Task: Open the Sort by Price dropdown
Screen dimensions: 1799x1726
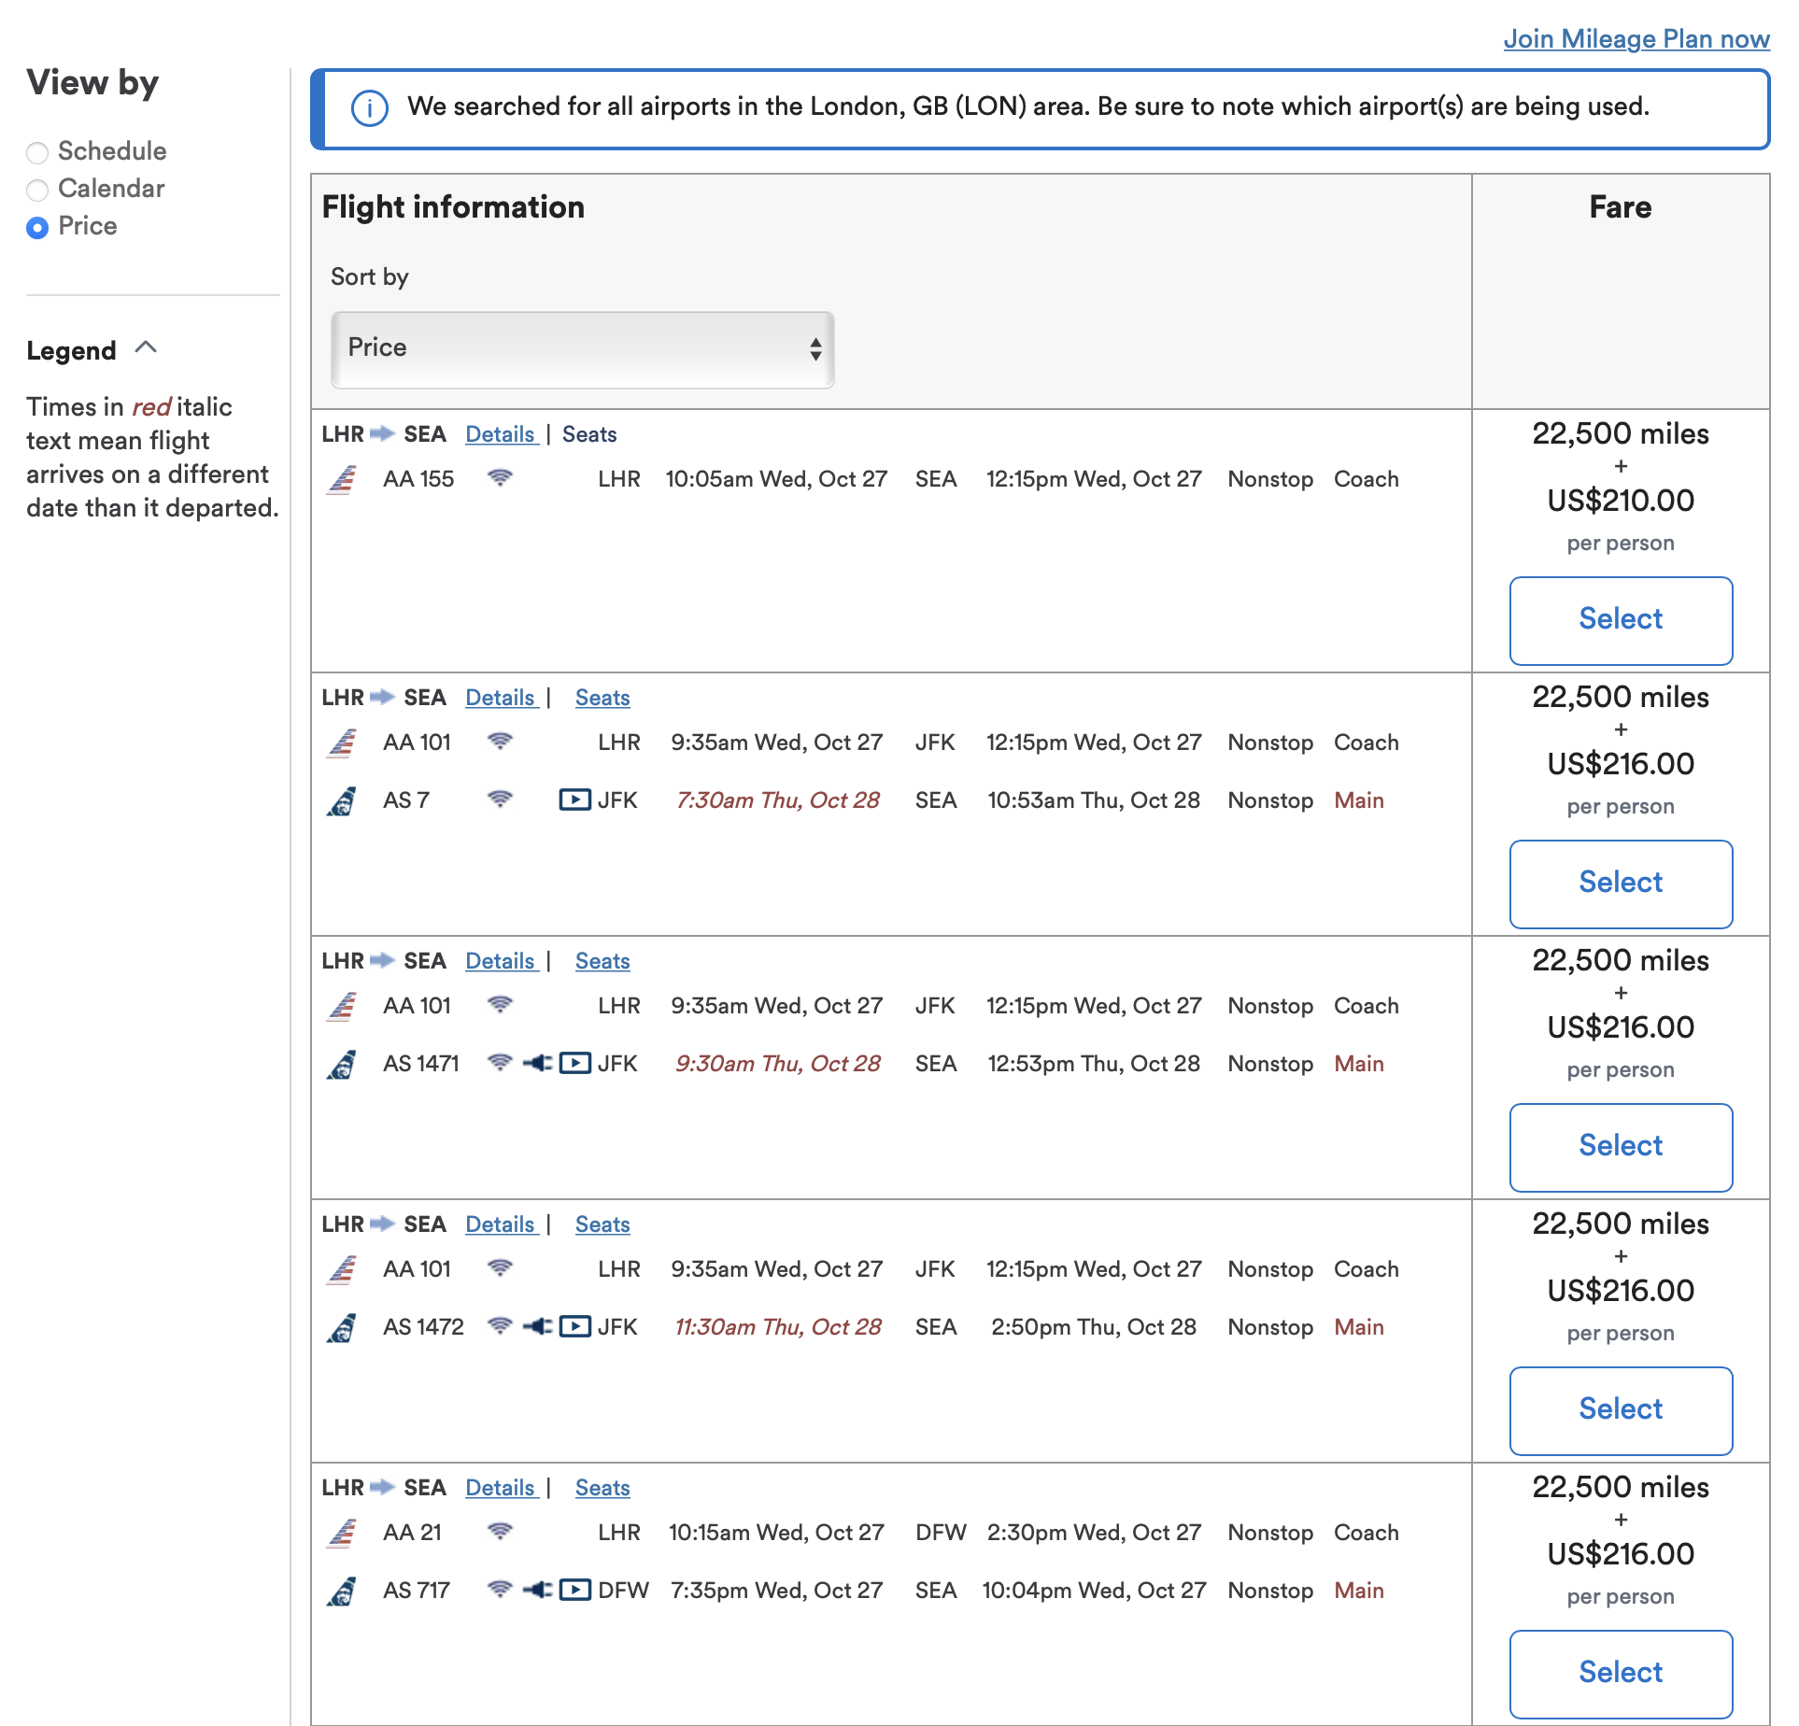Action: pyautogui.click(x=582, y=348)
